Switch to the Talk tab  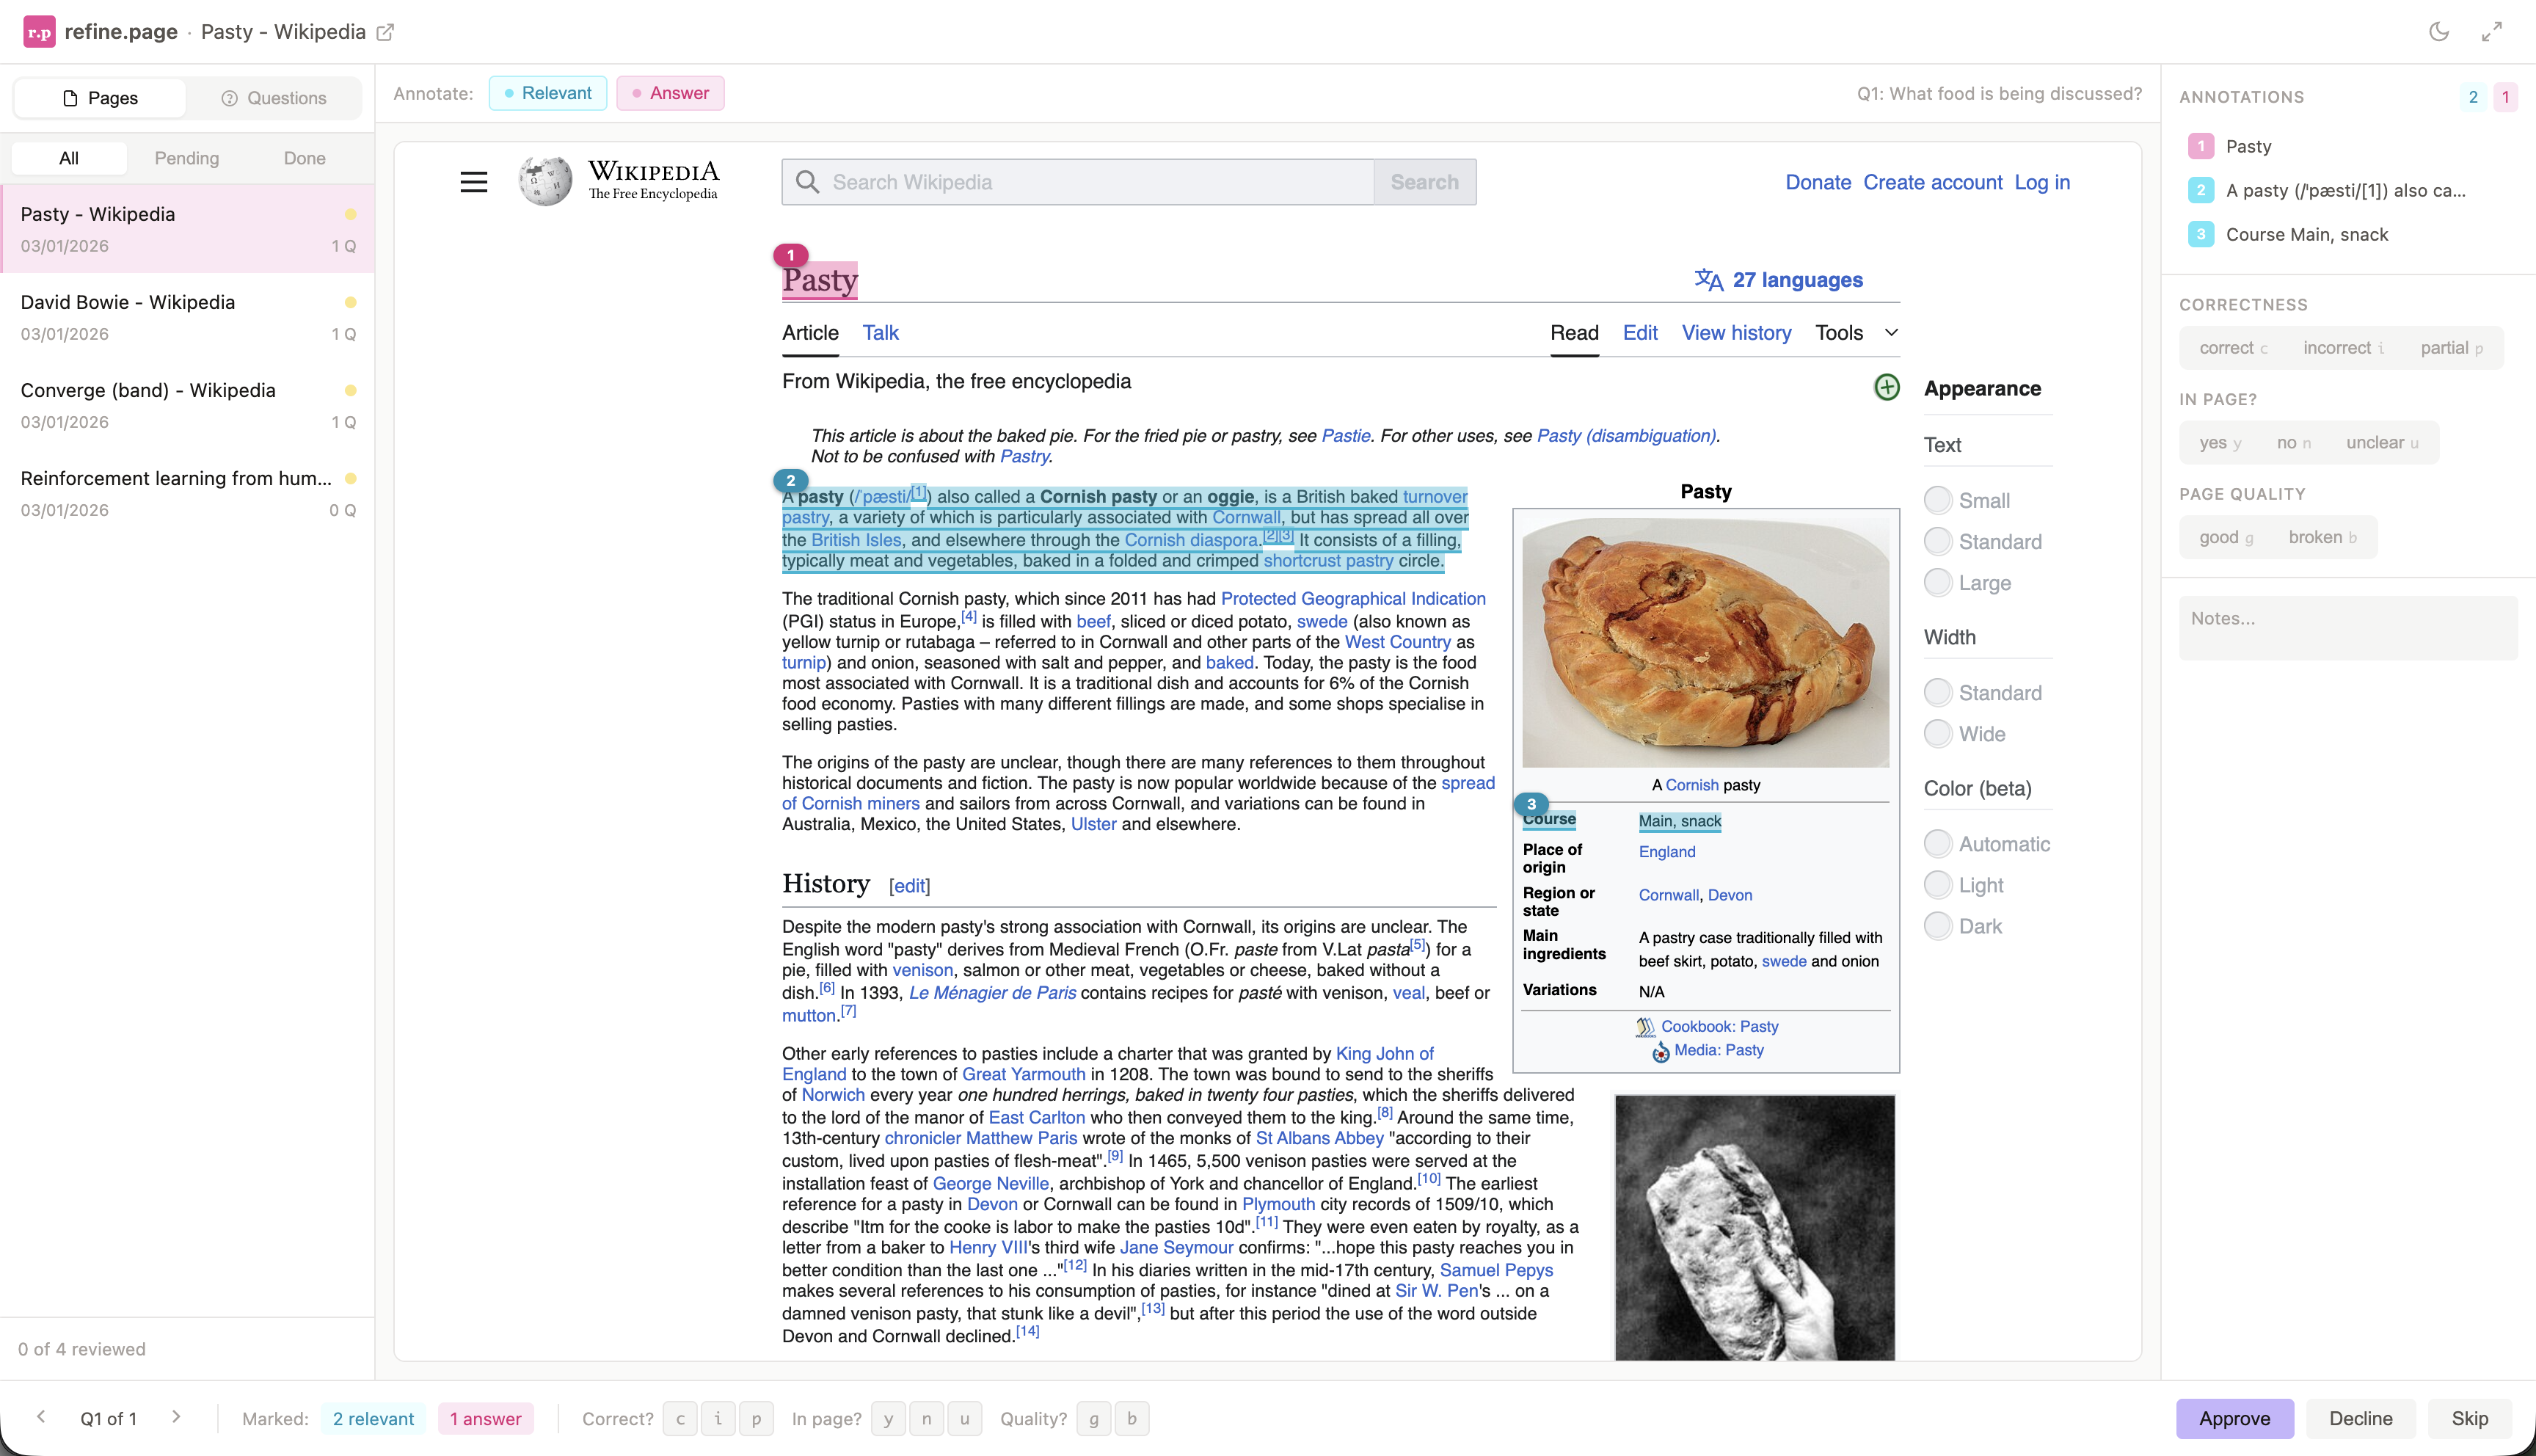[881, 332]
